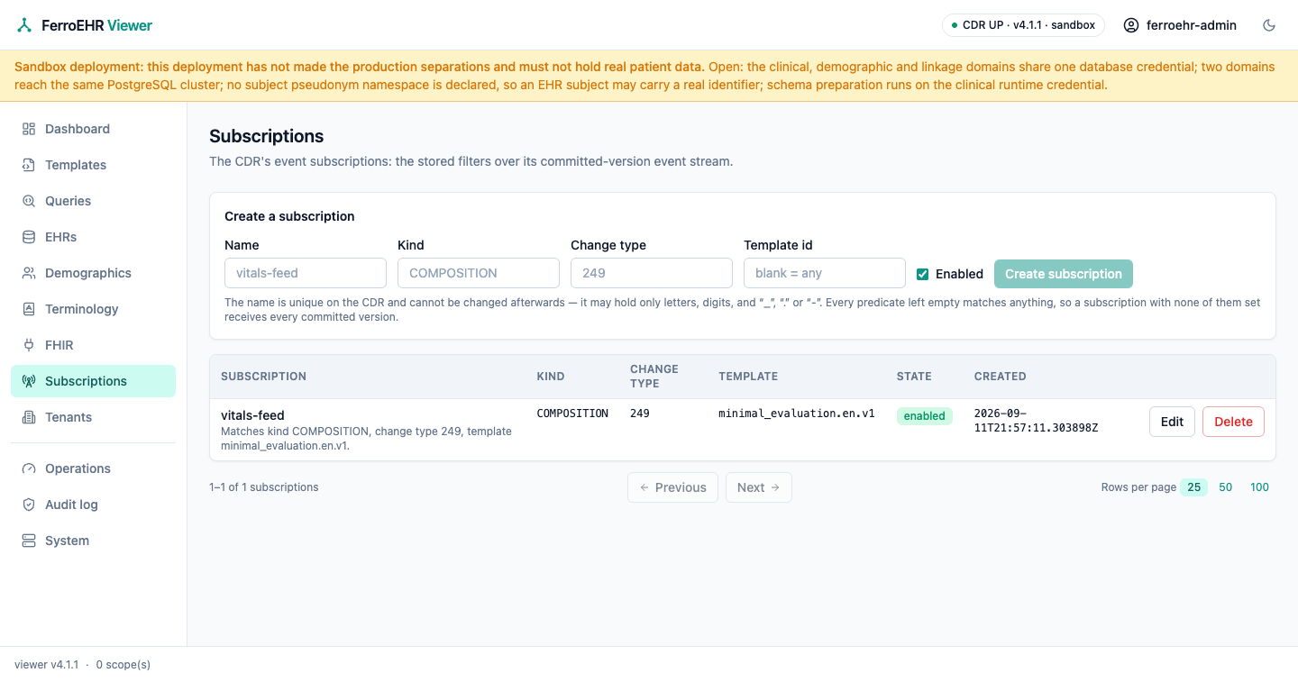This screenshot has height=682, width=1298.
Task: Set rows per page to 50
Action: [1226, 487]
